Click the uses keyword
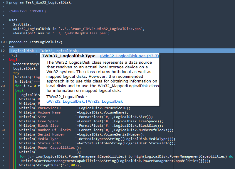Image resolution: width=235 pixels, height=169 pixels. [x=13, y=20]
